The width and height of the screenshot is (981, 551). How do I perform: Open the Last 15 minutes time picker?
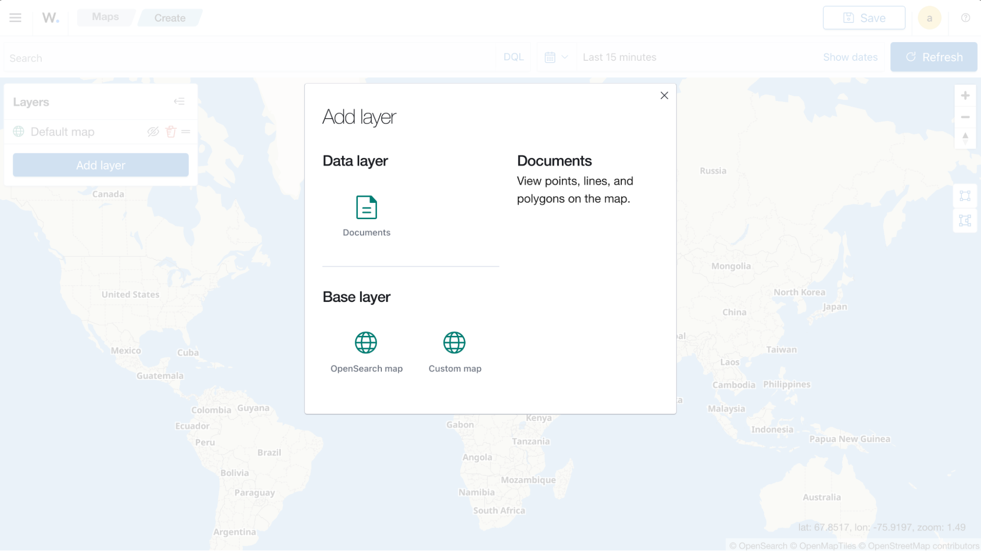[619, 57]
